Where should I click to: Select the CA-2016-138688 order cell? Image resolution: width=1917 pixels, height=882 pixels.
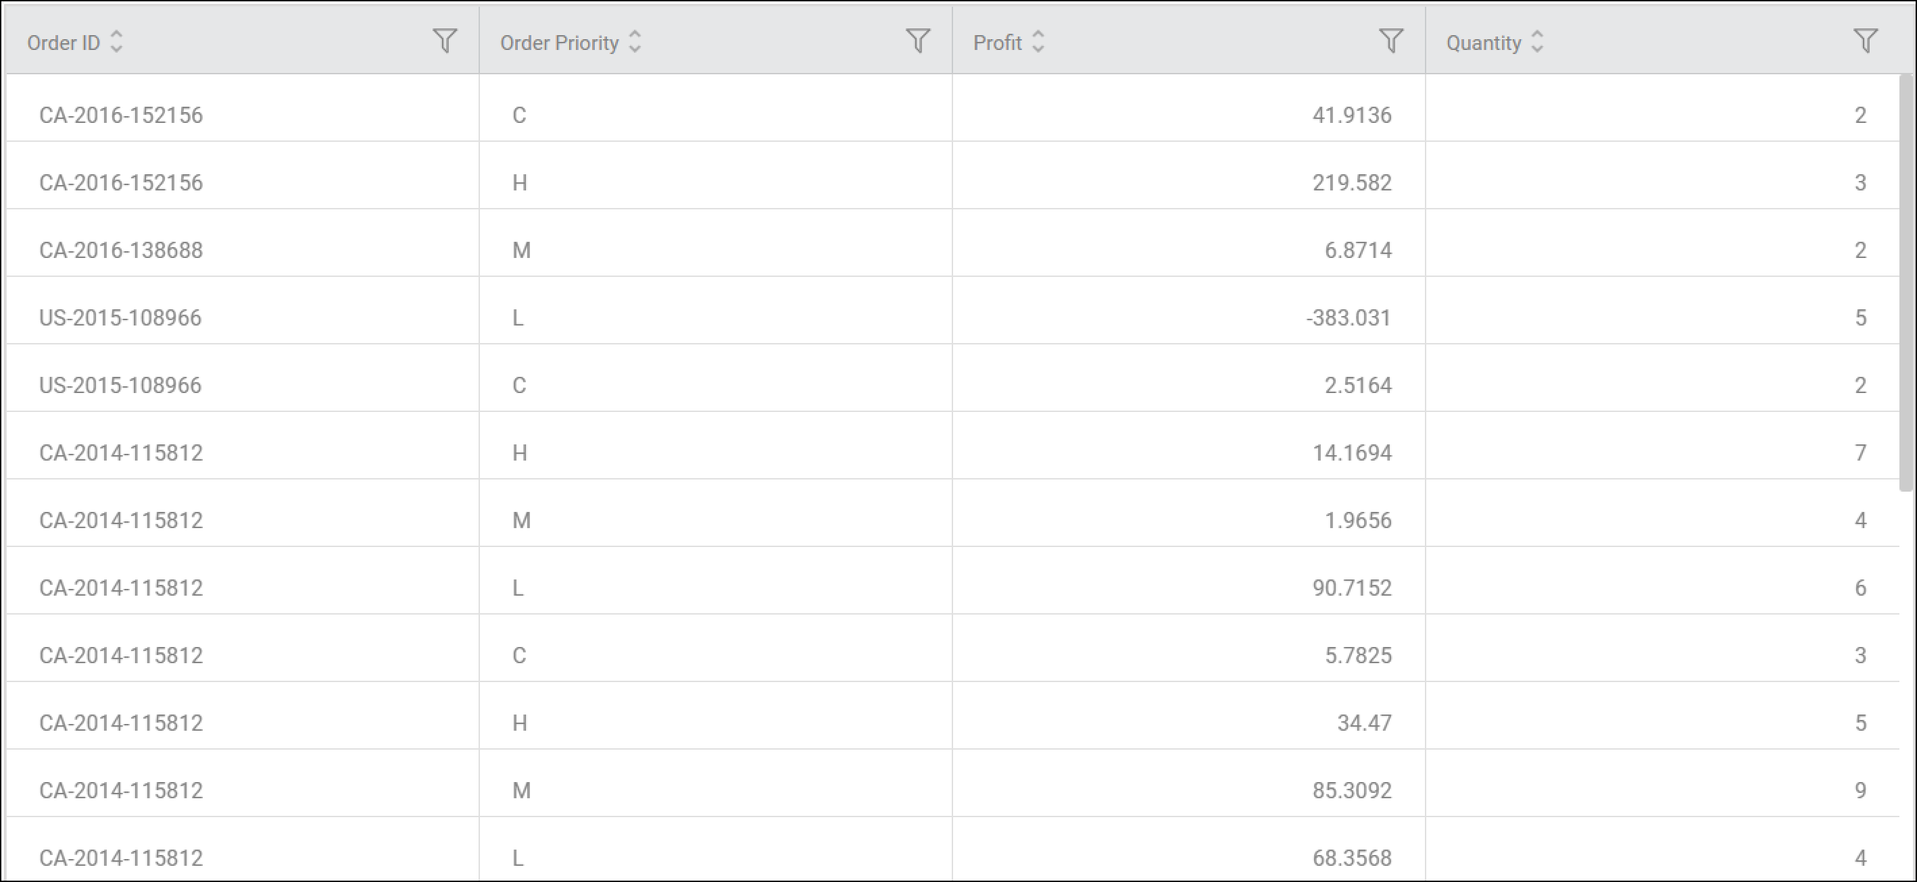point(120,251)
